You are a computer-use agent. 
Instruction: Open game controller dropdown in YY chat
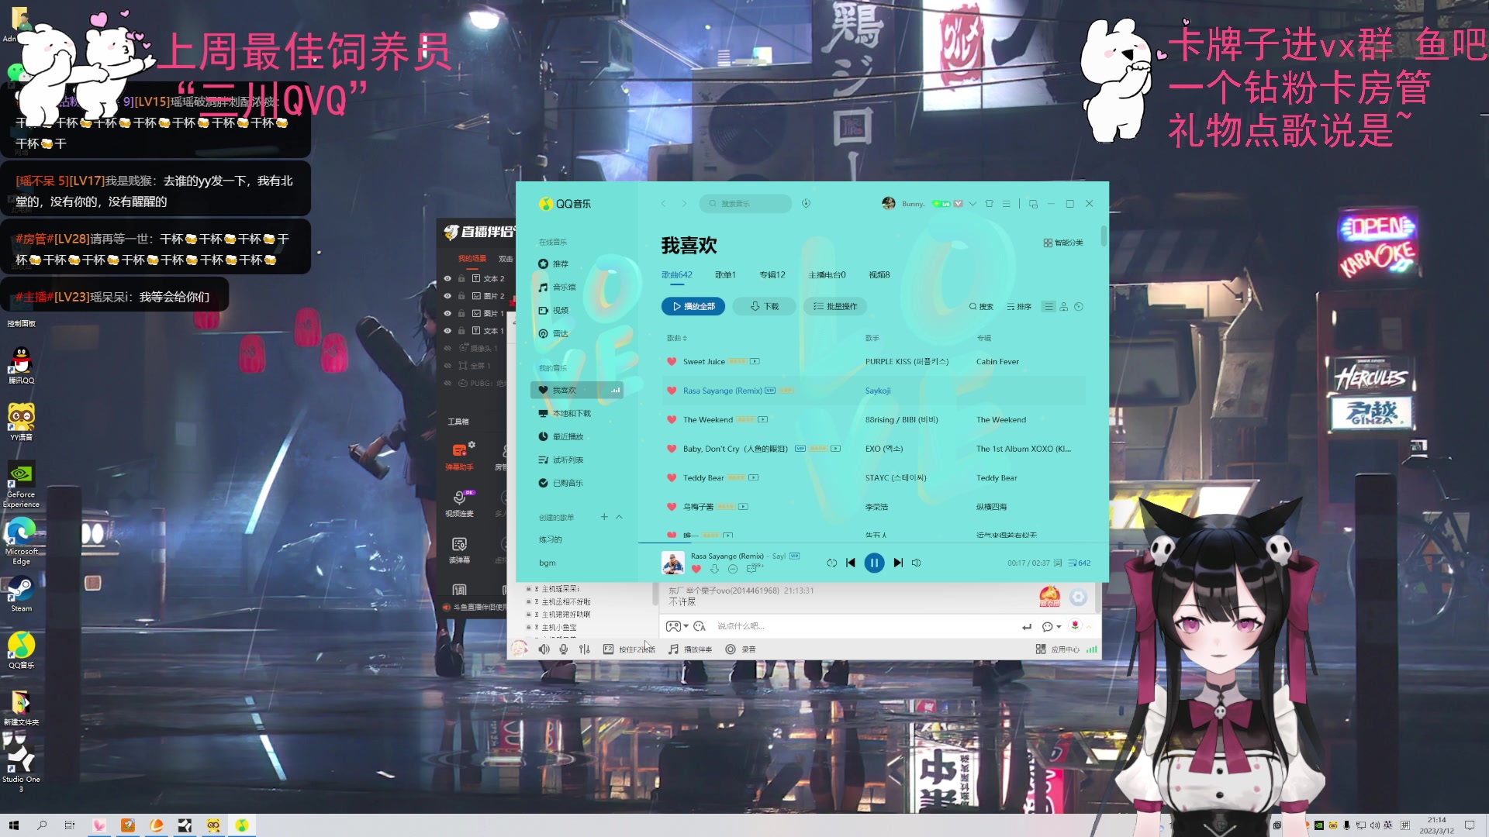(677, 626)
